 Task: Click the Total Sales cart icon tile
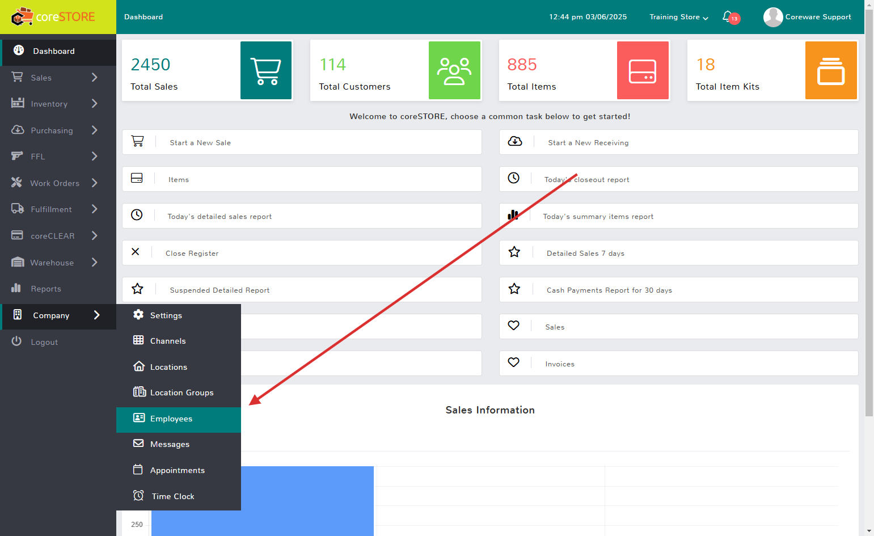point(266,70)
